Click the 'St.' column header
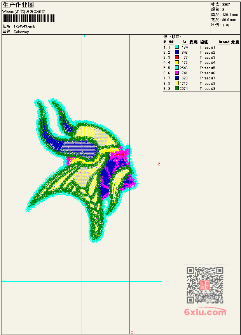The width and height of the screenshot is (241, 335). pos(185,42)
